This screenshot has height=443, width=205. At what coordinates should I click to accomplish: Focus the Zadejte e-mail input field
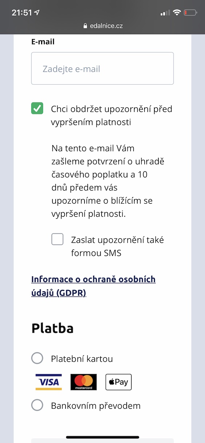pos(102,68)
